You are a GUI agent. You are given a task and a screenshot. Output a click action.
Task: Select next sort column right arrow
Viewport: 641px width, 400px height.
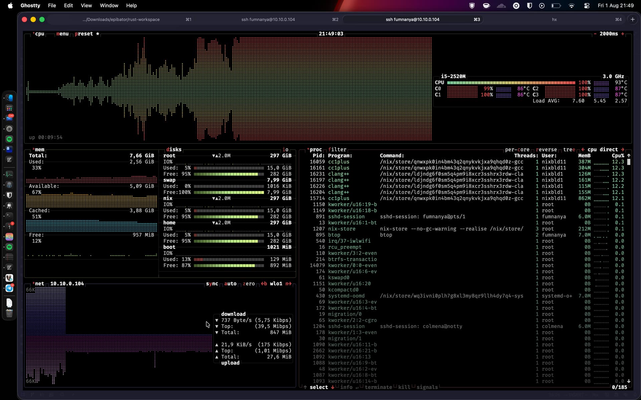pyautogui.click(x=623, y=149)
